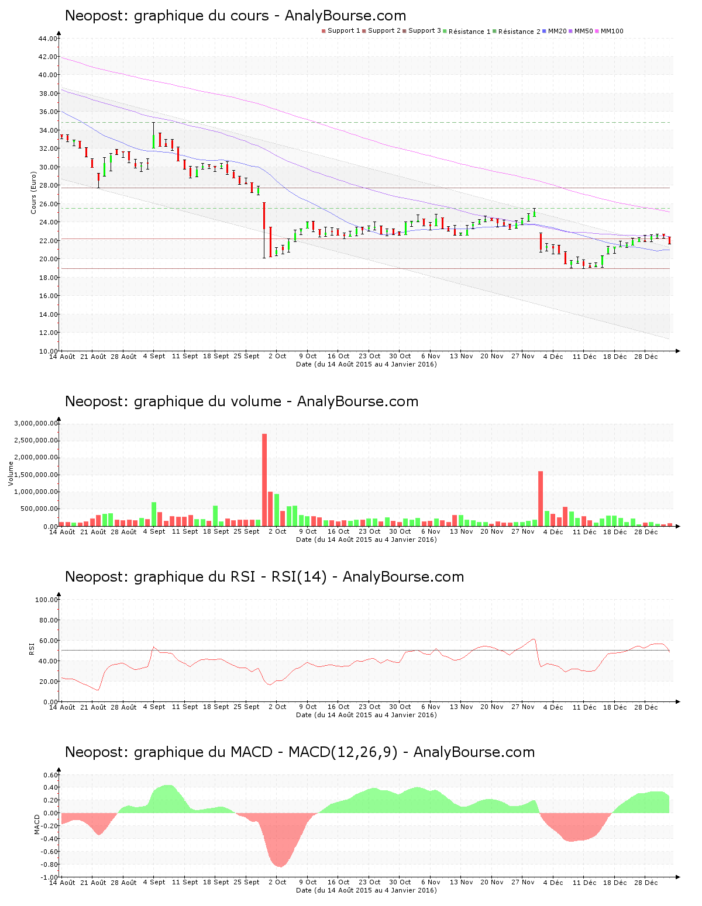Select the "Résistance 1" legend label
Screen dimensions: 702x906
pyautogui.click(x=470, y=32)
